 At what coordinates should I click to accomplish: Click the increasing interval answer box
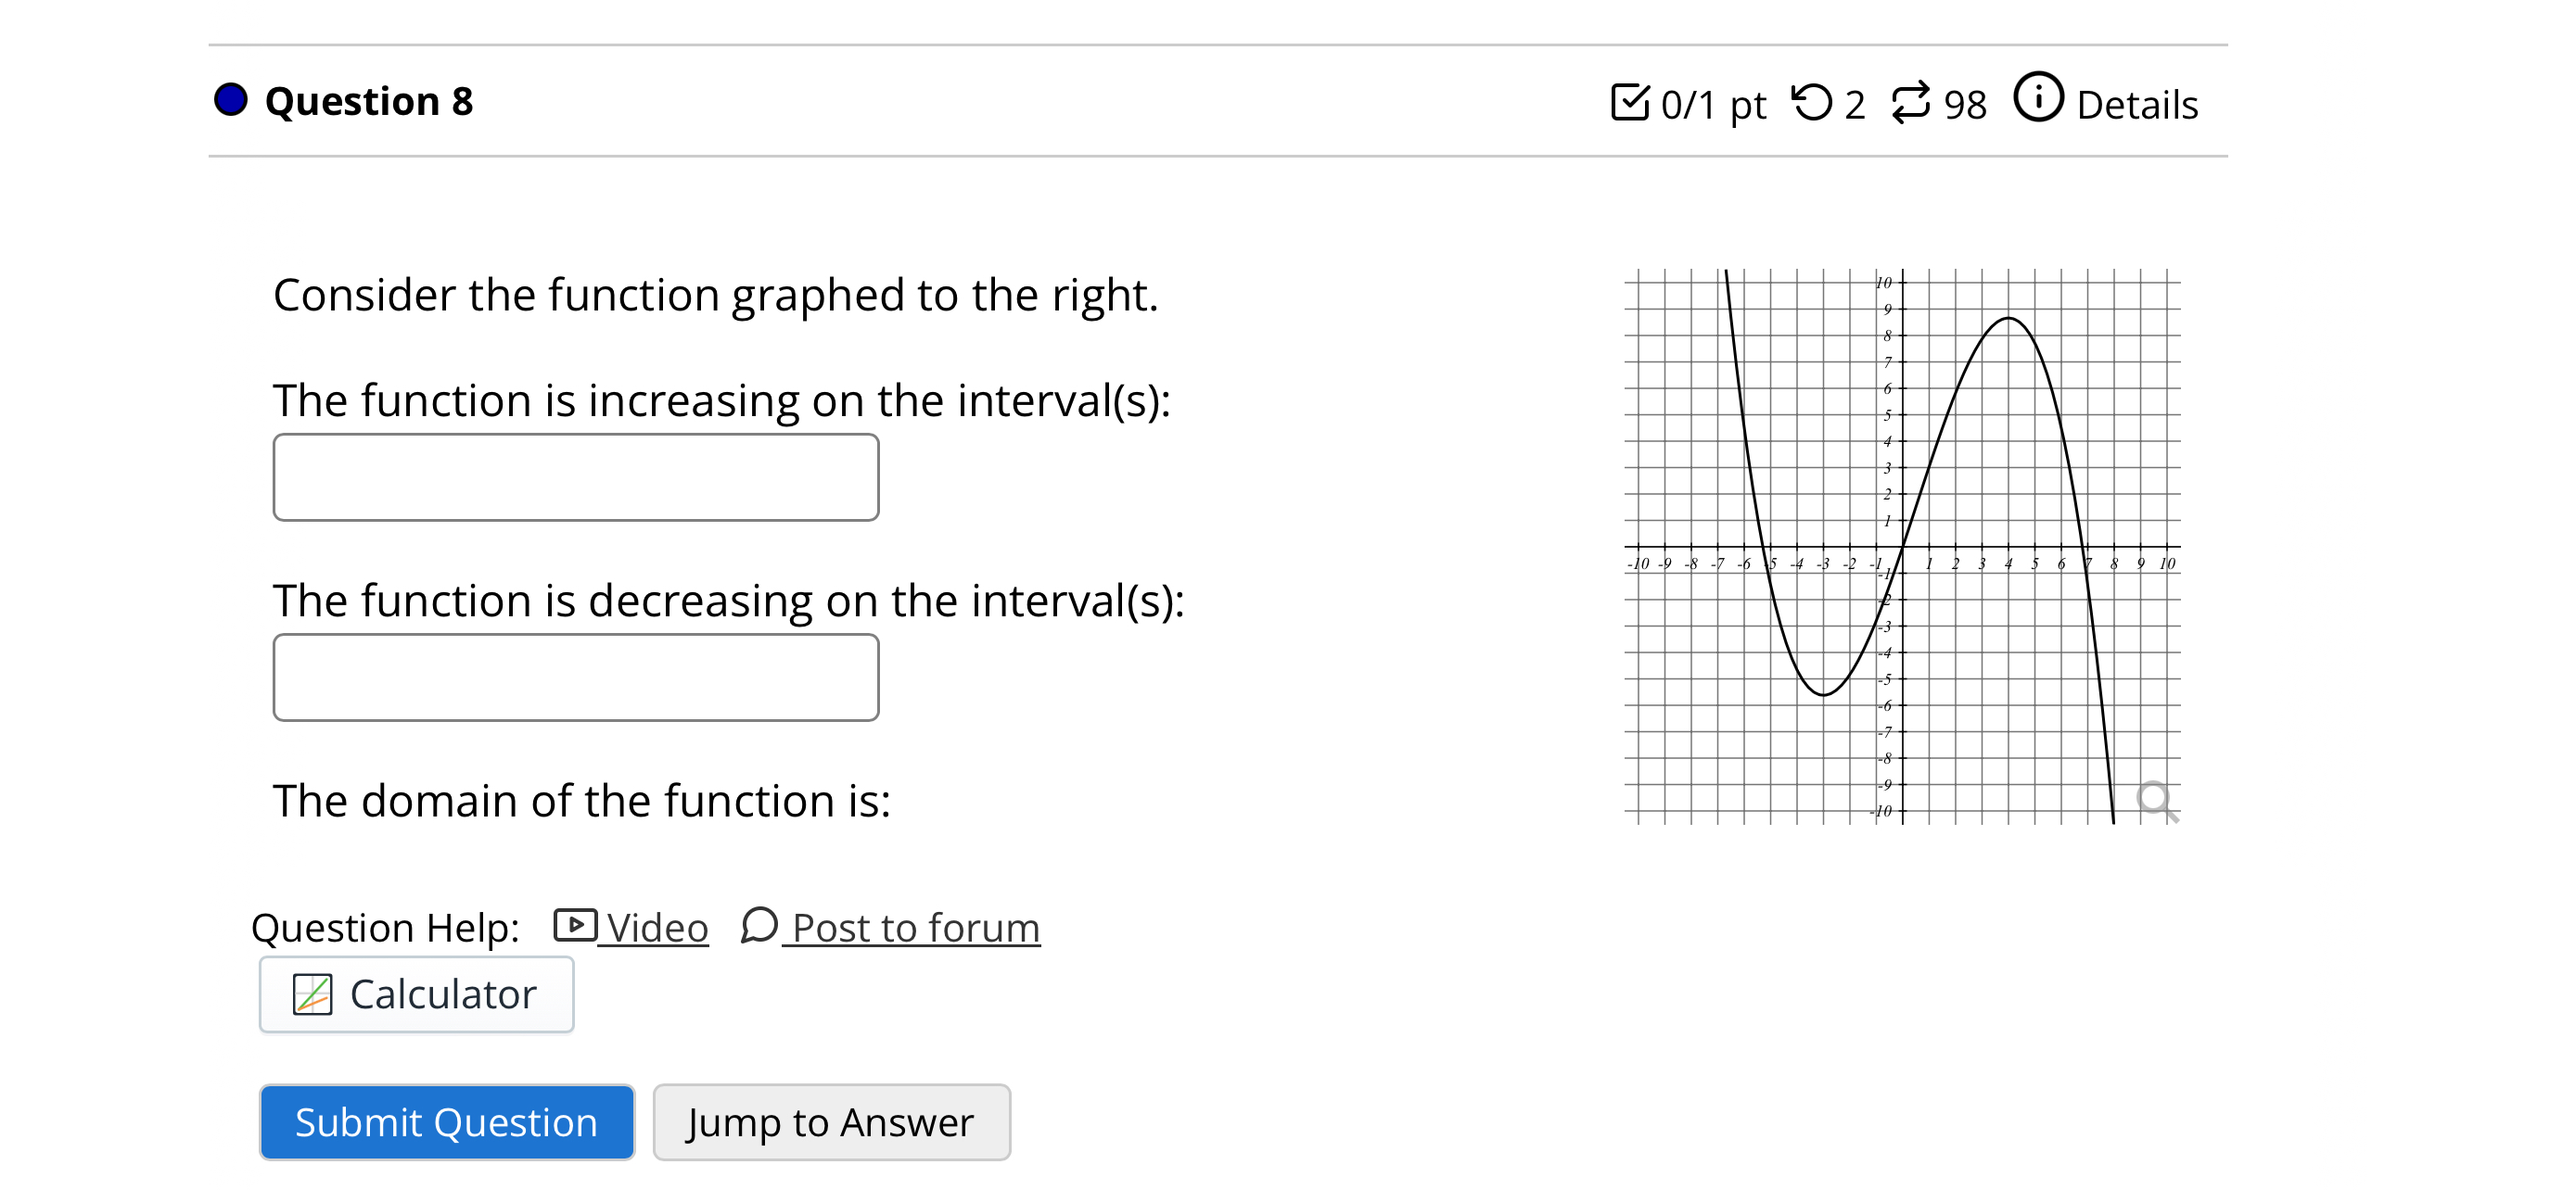tap(575, 477)
